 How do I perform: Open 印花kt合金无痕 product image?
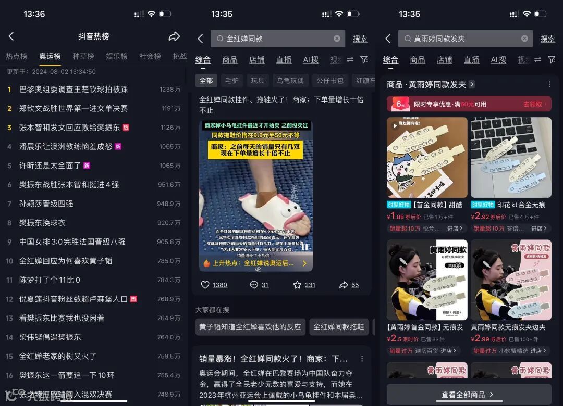click(511, 157)
